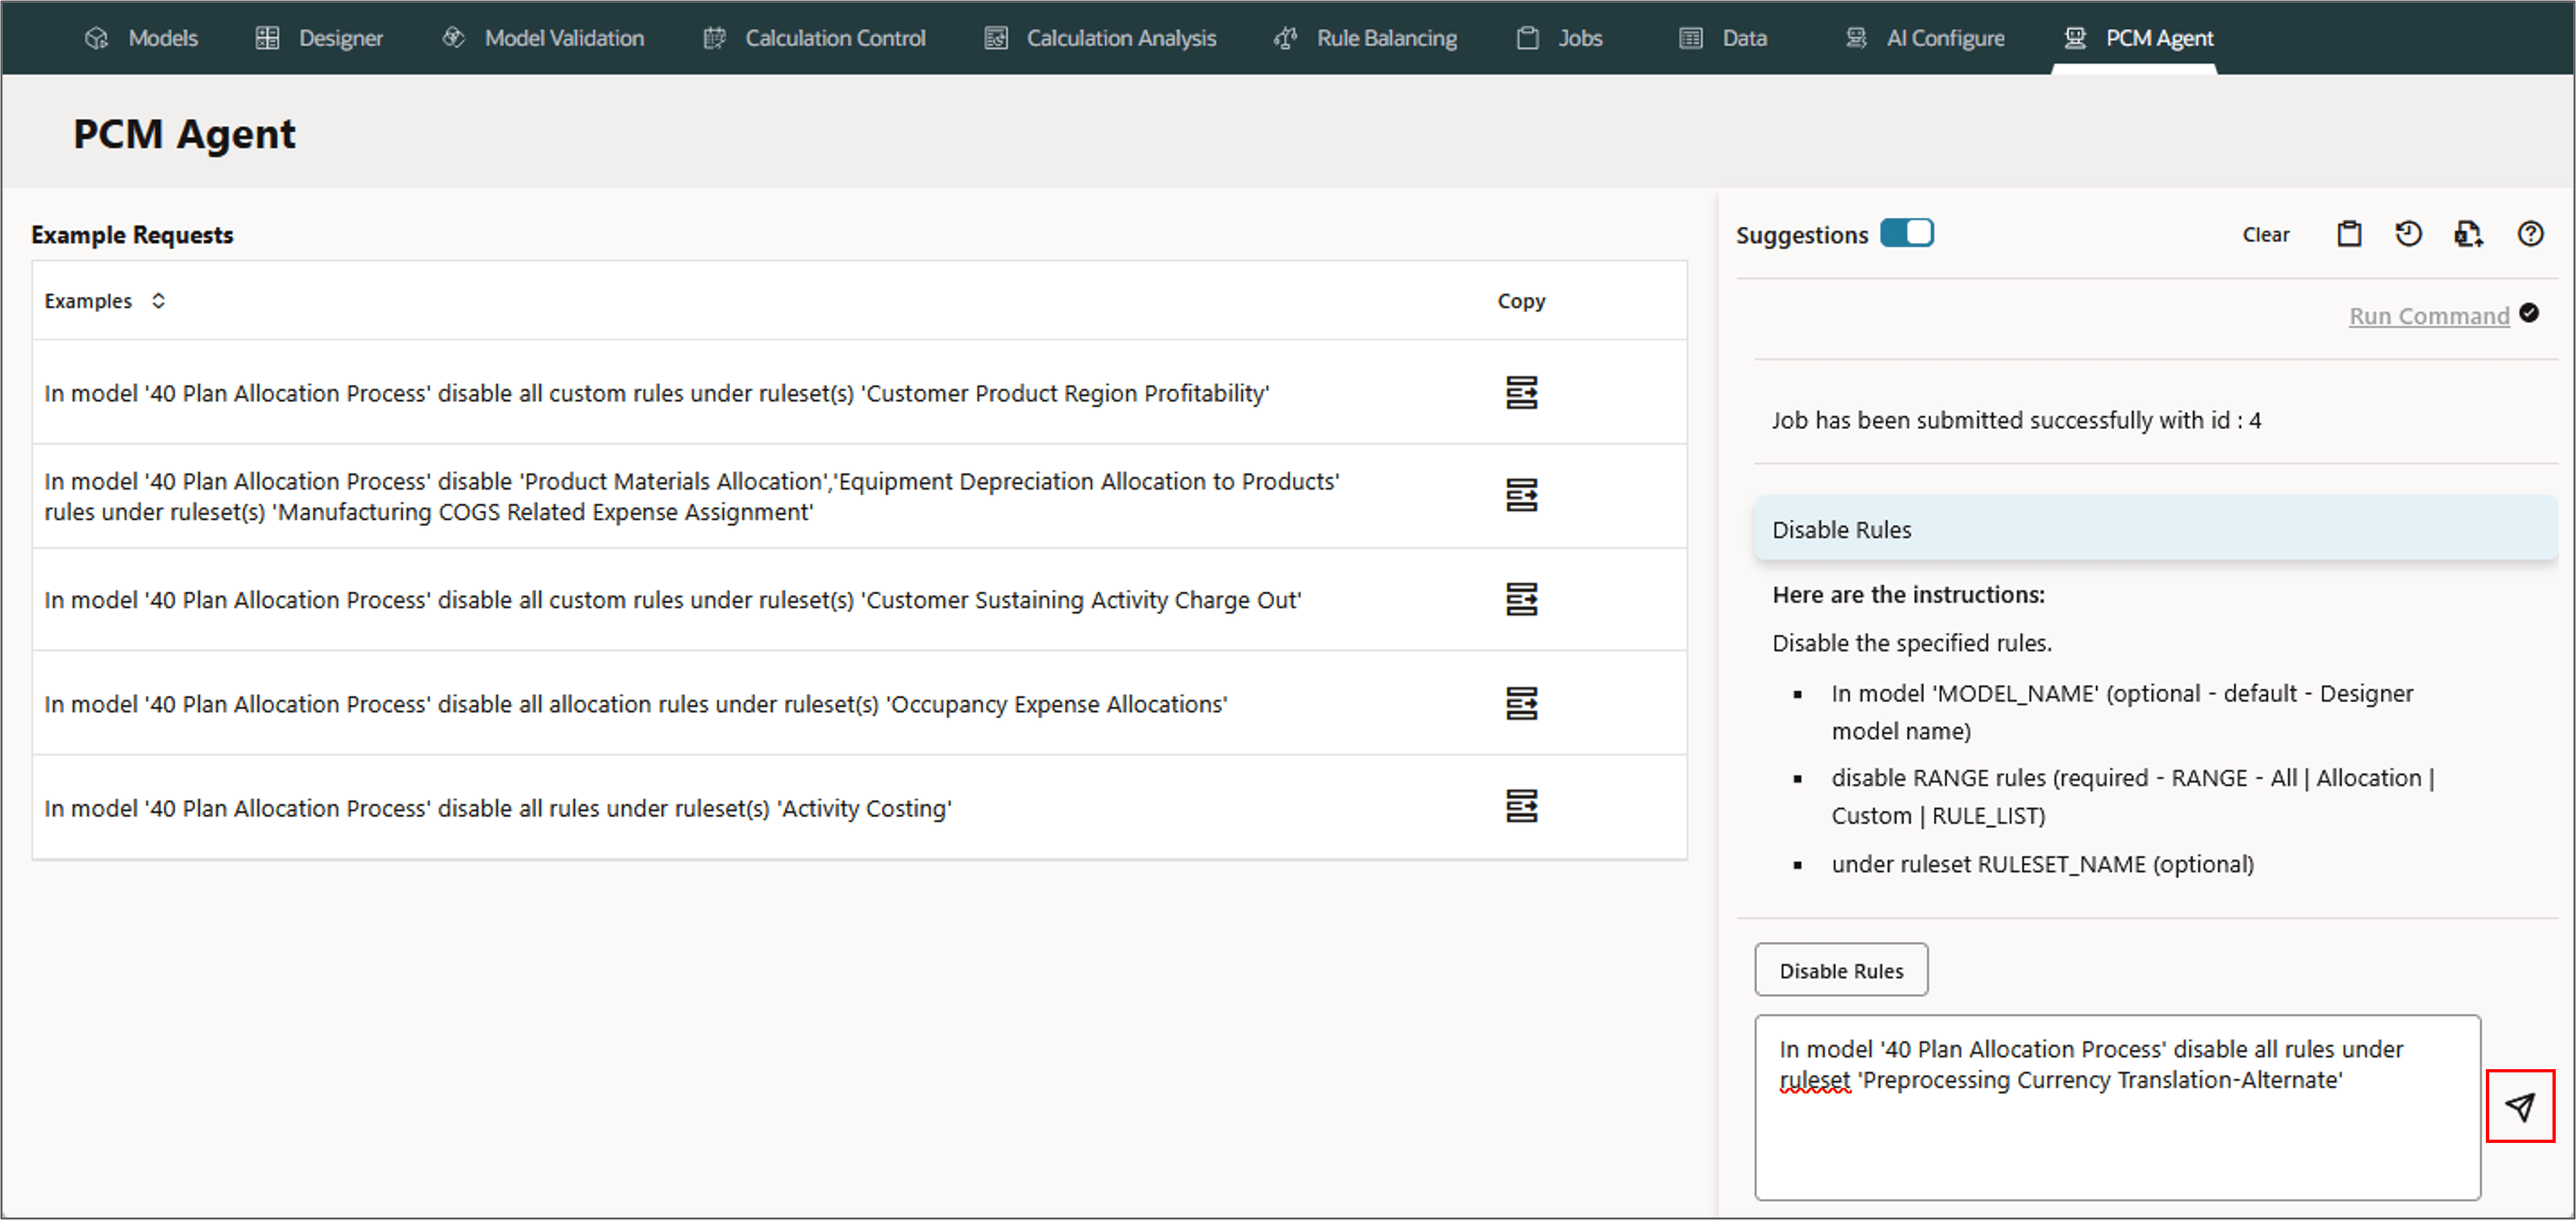Copy the 'Customer Sustaining Activity Charge Out' example

click(1521, 600)
